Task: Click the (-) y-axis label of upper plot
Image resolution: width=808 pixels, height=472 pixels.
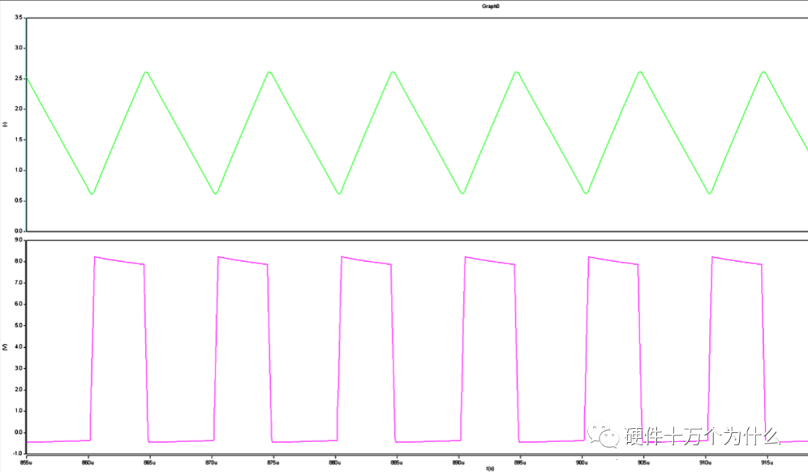Action: [5, 124]
